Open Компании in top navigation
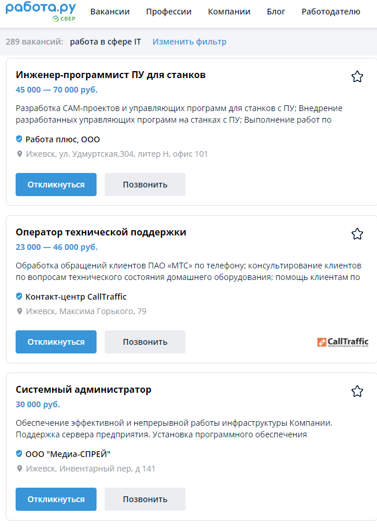377x527 pixels. coord(229,12)
